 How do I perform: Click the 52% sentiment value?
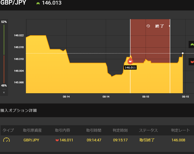tap(4, 22)
